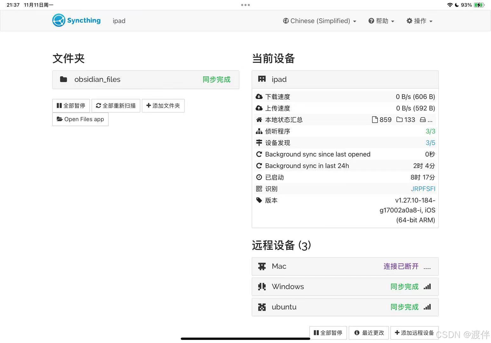Click the signal strength icon for ubuntu
This screenshot has width=491, height=343.
tap(427, 307)
